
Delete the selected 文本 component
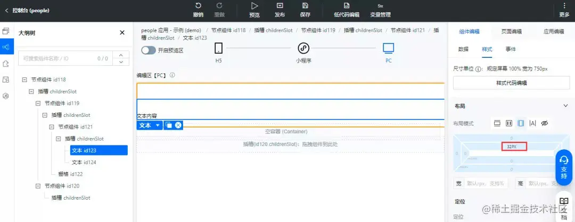(178, 125)
